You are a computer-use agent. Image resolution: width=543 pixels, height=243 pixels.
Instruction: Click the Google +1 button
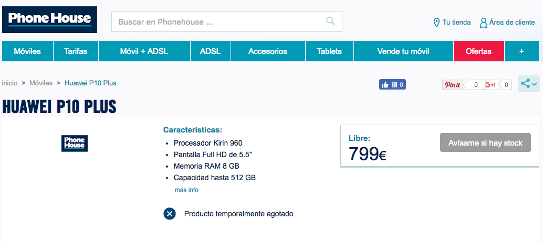(x=492, y=85)
